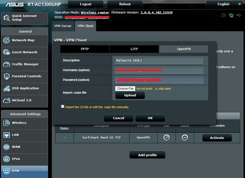This screenshot has width=245, height=178.
Task: Click Choose File for ovpn import
Action: [125, 89]
